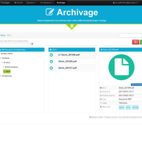
Task: Open the file Devis_201311.pdf
Action: 67,68
